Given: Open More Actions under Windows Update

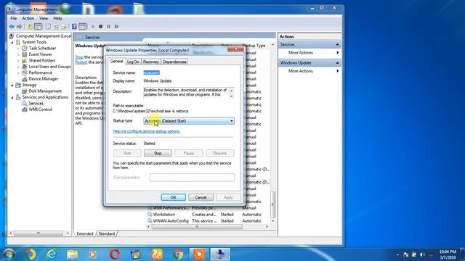Looking at the screenshot, I should 300,71.
